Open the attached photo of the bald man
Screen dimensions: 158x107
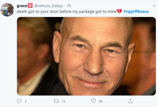tap(86, 56)
